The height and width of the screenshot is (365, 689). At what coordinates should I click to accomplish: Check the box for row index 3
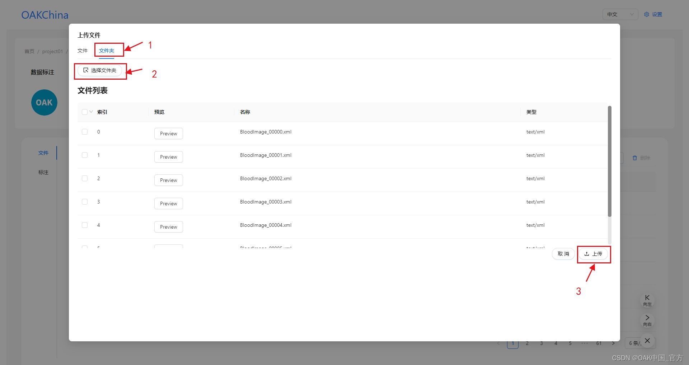point(85,202)
